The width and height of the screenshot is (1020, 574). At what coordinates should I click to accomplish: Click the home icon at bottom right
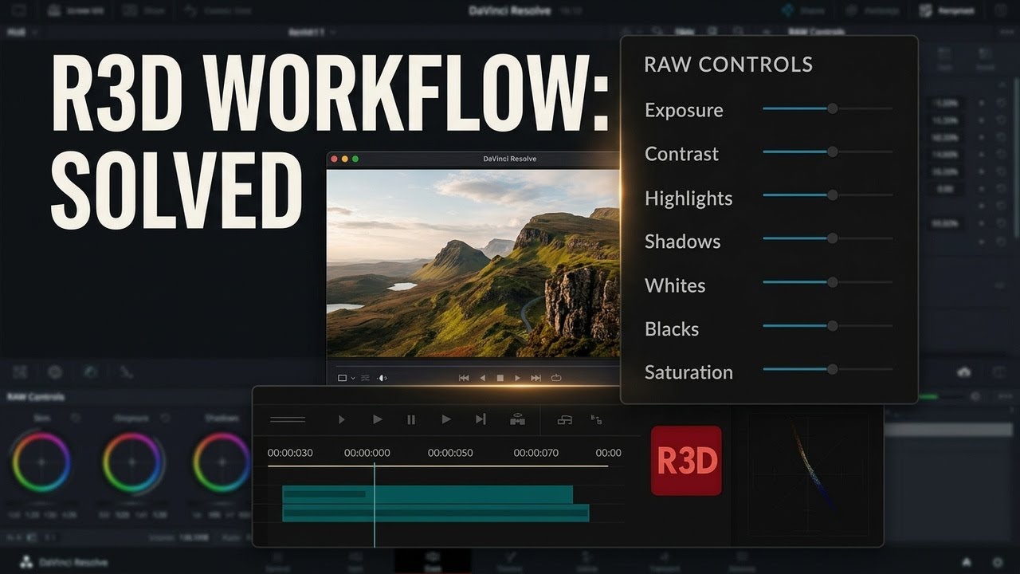pyautogui.click(x=967, y=562)
